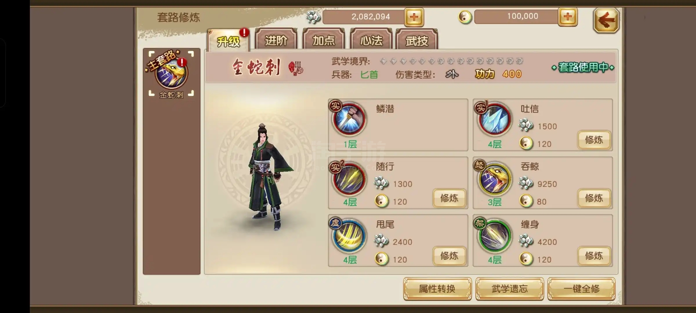
Task: Tap the red seal next to 金蛇刺
Action: coord(296,68)
